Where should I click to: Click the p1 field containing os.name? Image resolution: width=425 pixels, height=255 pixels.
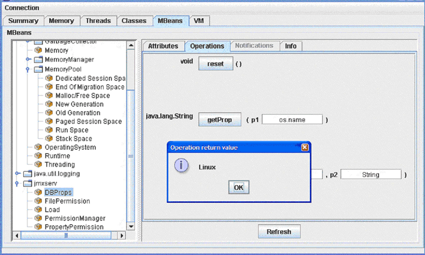tap(292, 120)
